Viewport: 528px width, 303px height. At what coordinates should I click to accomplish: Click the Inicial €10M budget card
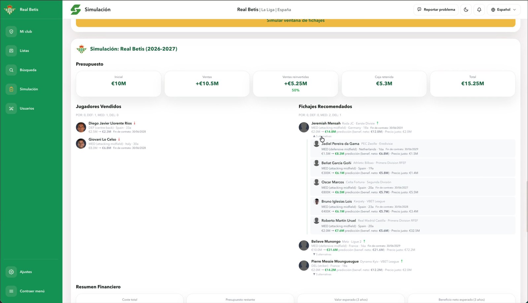[x=118, y=84]
